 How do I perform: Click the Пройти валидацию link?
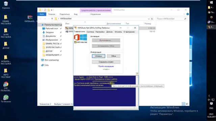106,67
